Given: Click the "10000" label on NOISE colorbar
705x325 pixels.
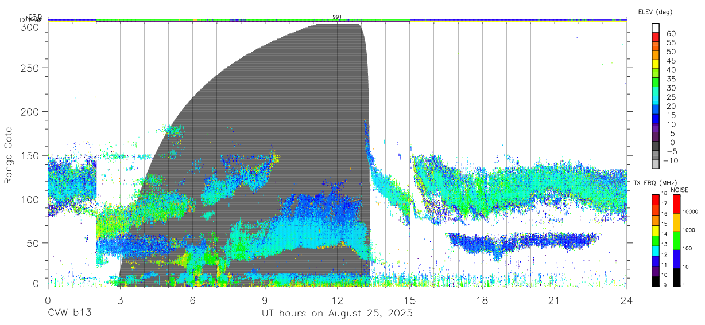Looking at the screenshot, I should coord(690,212).
